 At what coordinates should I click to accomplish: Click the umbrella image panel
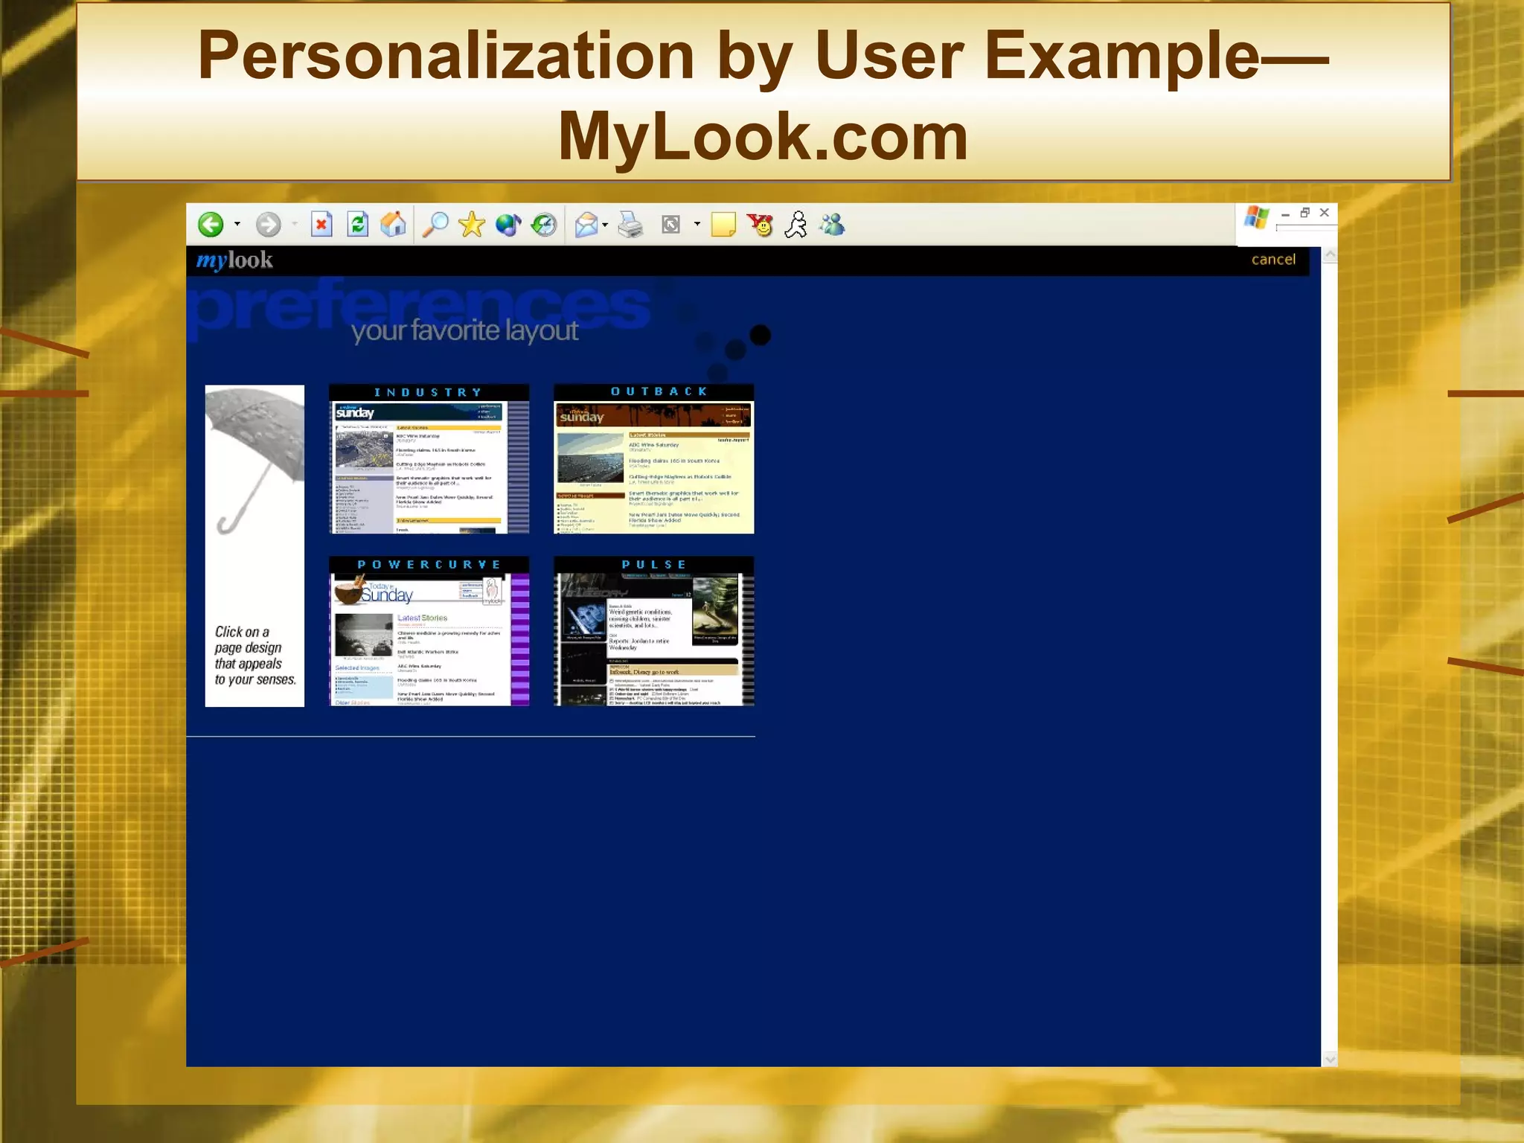(254, 545)
